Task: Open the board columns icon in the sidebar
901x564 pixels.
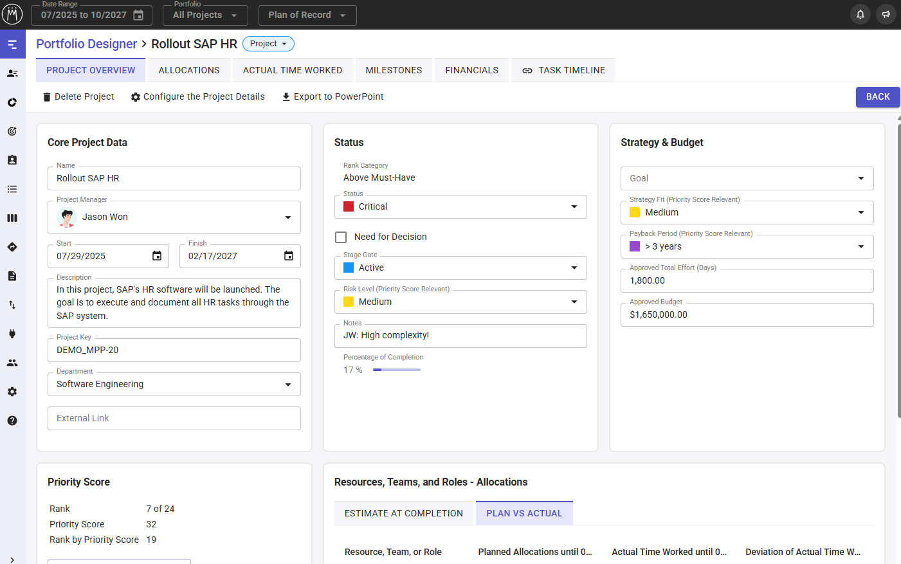Action: 12,218
